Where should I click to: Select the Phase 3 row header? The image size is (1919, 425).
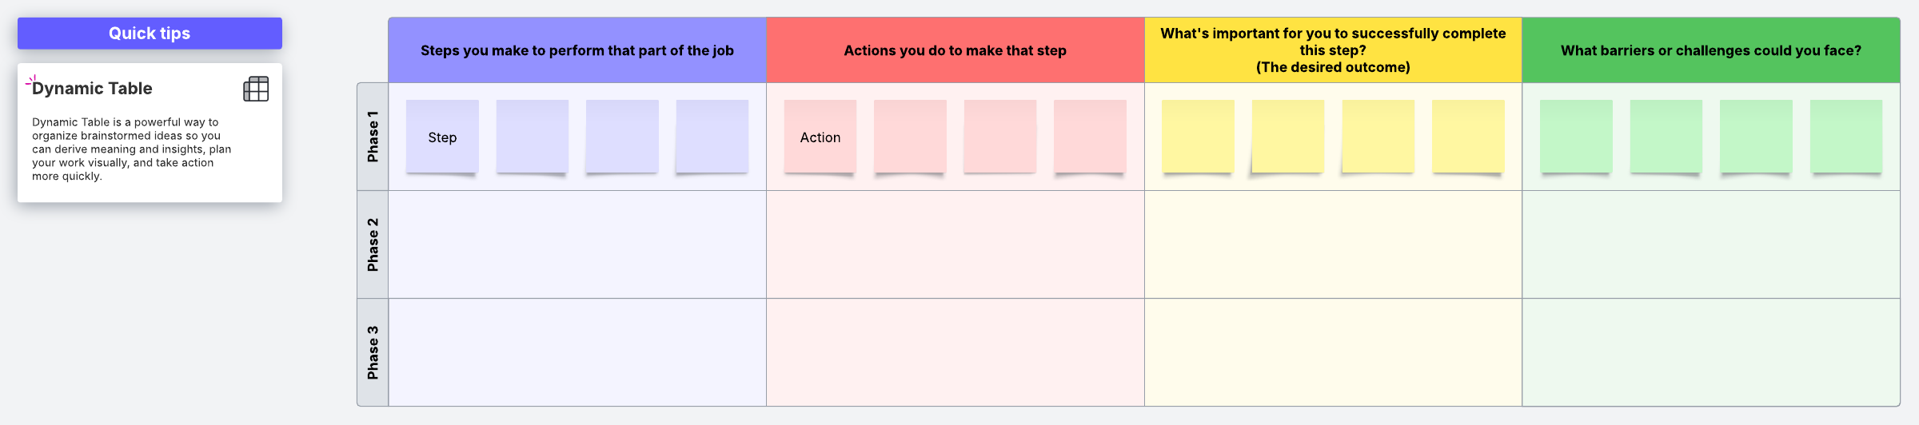click(x=373, y=352)
